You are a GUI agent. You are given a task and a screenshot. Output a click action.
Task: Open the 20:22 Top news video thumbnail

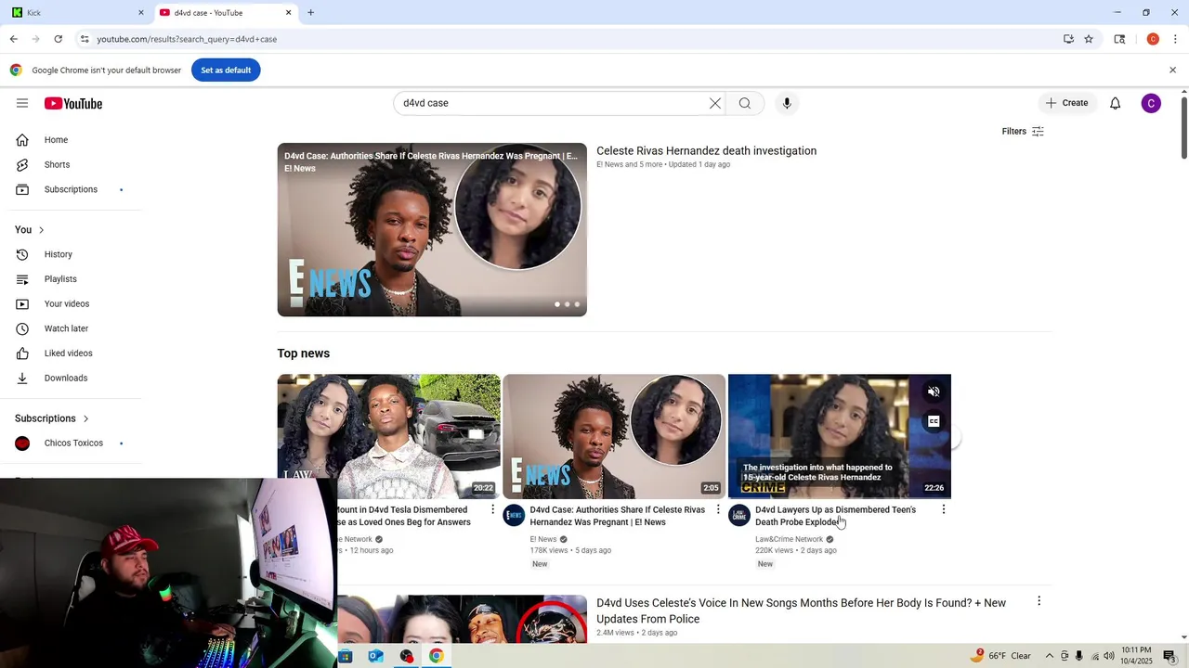coord(388,436)
